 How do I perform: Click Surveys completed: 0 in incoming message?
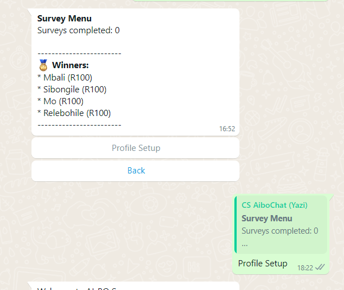pos(78,30)
